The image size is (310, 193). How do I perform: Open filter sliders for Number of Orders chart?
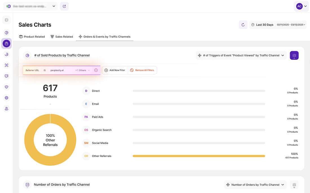(x=294, y=185)
